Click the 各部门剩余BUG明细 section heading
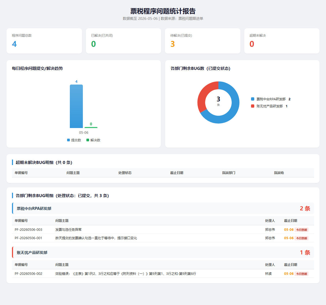 point(62,196)
